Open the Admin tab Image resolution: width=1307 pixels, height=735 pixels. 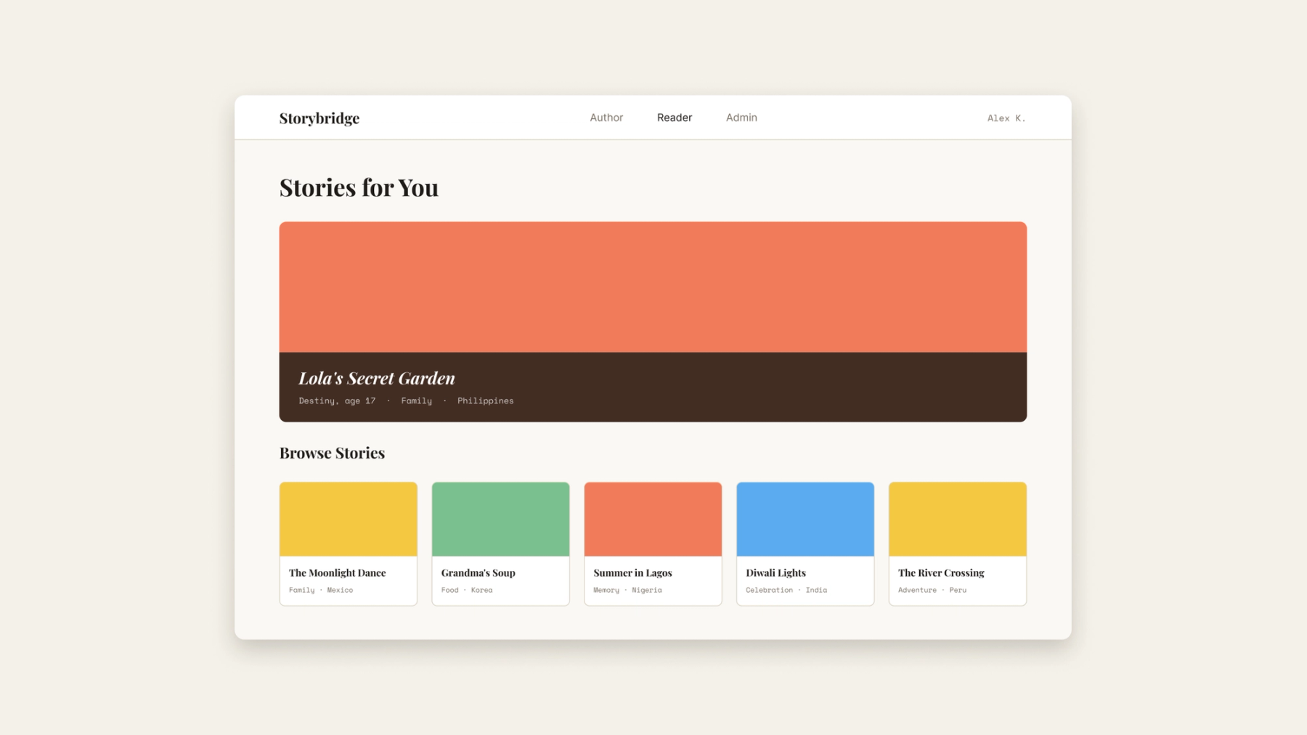(x=741, y=118)
